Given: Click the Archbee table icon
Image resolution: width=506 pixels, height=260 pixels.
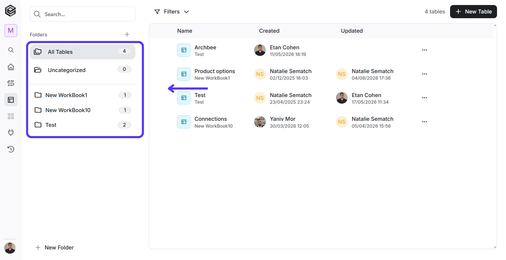Looking at the screenshot, I should tap(184, 50).
